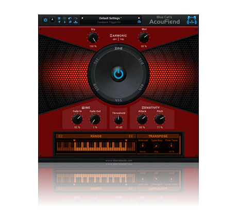
Task: Click the right orange range marker above keyboard
Action: [x=126, y=140]
